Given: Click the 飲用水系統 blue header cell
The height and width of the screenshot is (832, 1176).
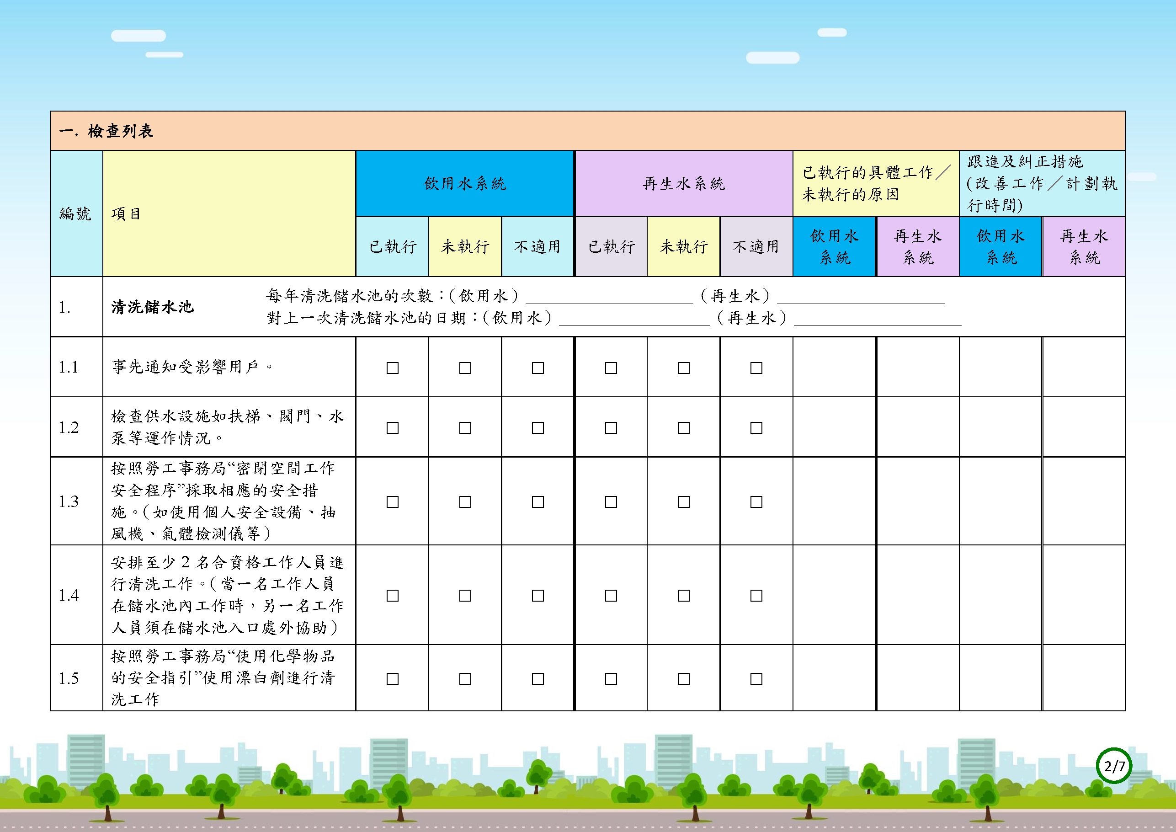Looking at the screenshot, I should [x=464, y=183].
